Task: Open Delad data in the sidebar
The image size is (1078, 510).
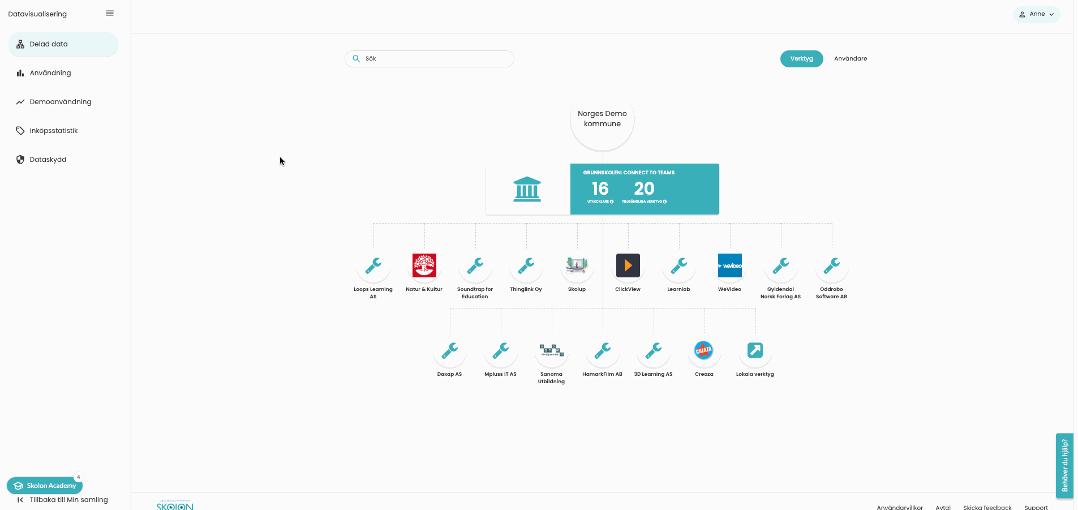Action: click(x=63, y=44)
